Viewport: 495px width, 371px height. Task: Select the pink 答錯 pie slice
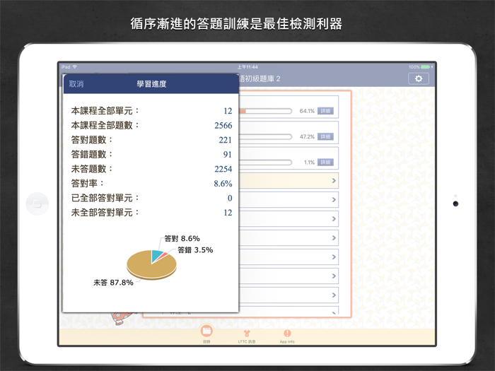[163, 256]
